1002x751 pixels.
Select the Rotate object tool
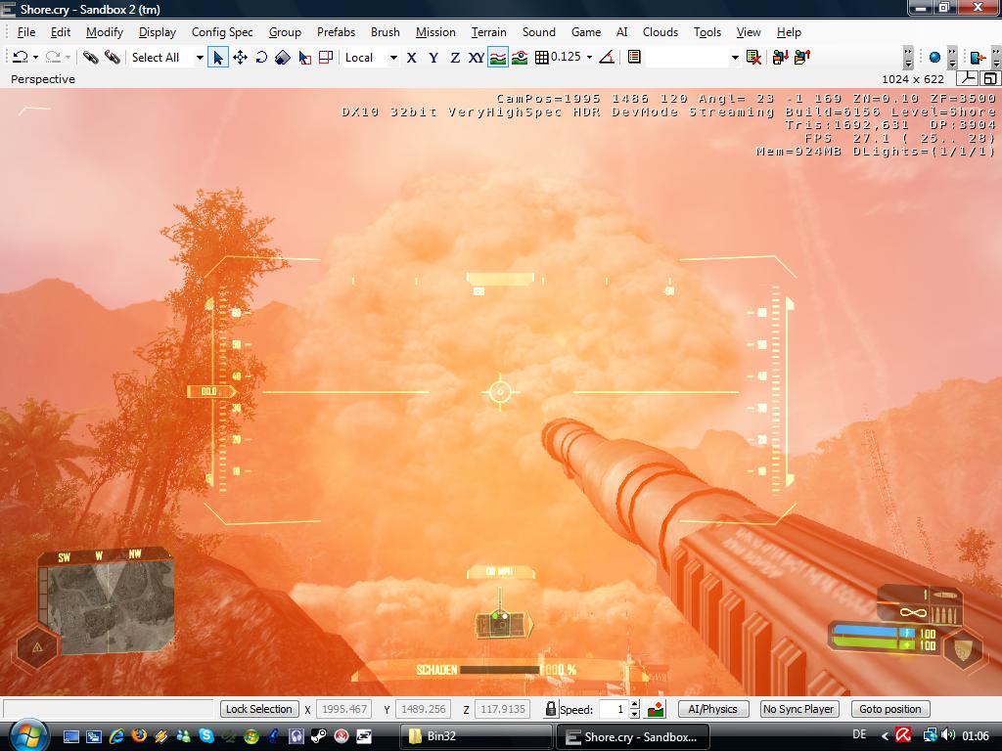261,58
